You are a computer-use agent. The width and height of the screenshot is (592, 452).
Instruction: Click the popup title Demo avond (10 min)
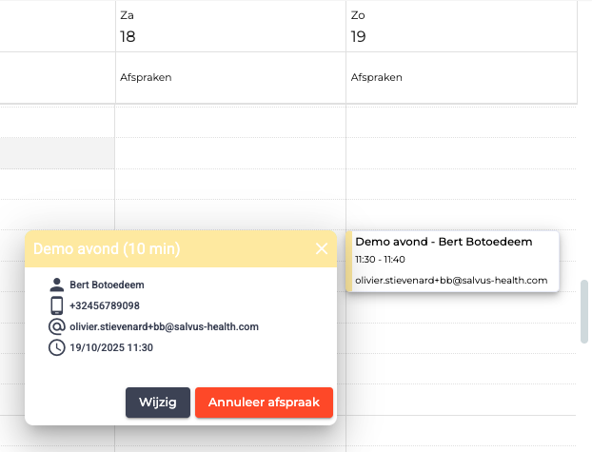[107, 248]
